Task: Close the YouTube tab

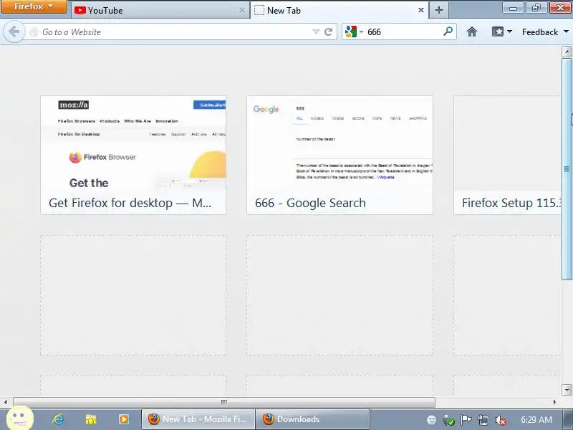Action: click(x=241, y=10)
